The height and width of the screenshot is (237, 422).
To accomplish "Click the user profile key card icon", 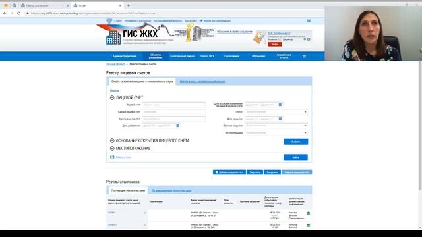I will (260, 38).
